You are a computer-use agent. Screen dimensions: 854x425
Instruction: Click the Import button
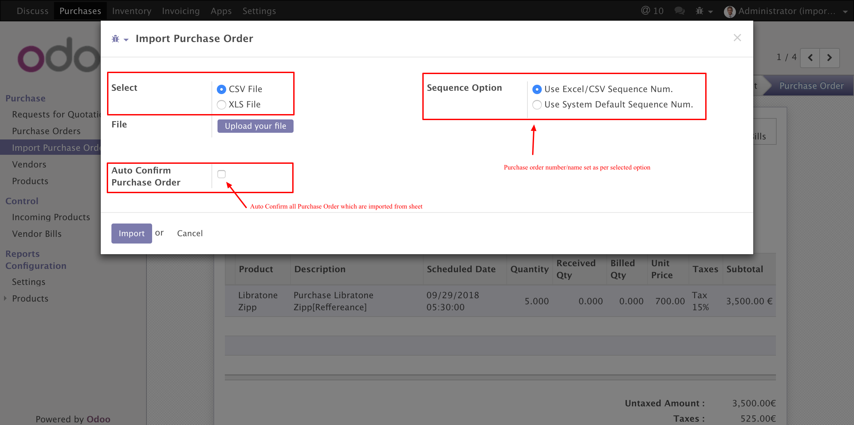pos(131,233)
